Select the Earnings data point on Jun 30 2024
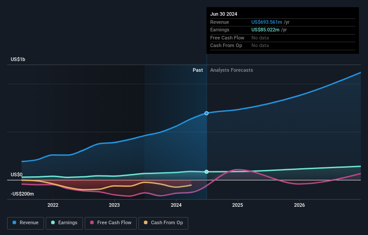Viewport: 368px width, 235px height. tap(207, 172)
